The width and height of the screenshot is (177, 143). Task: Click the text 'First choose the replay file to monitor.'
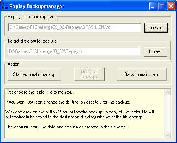[x=39, y=92]
